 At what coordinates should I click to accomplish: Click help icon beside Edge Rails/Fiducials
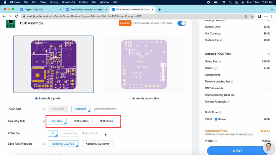tap(44, 144)
